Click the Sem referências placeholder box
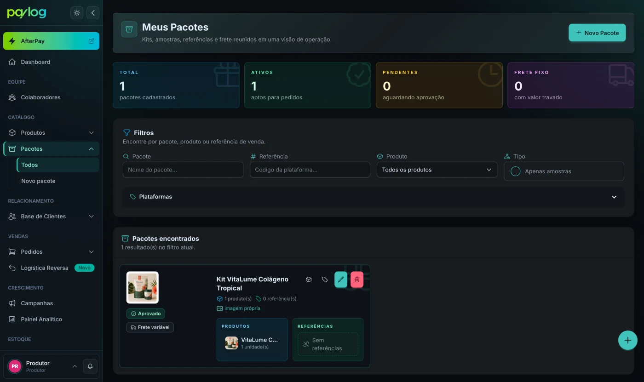644x382 pixels. coord(328,344)
